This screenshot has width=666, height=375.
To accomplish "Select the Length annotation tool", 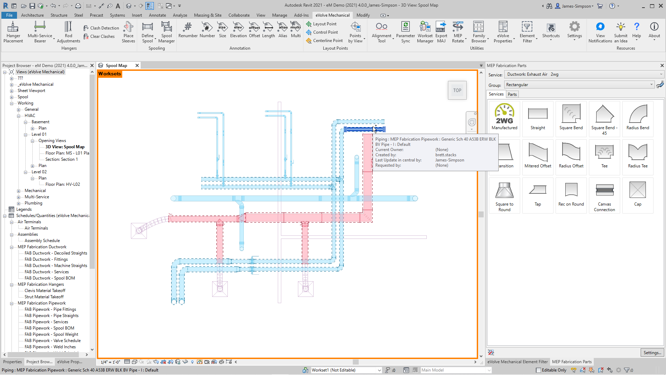I will pyautogui.click(x=268, y=30).
